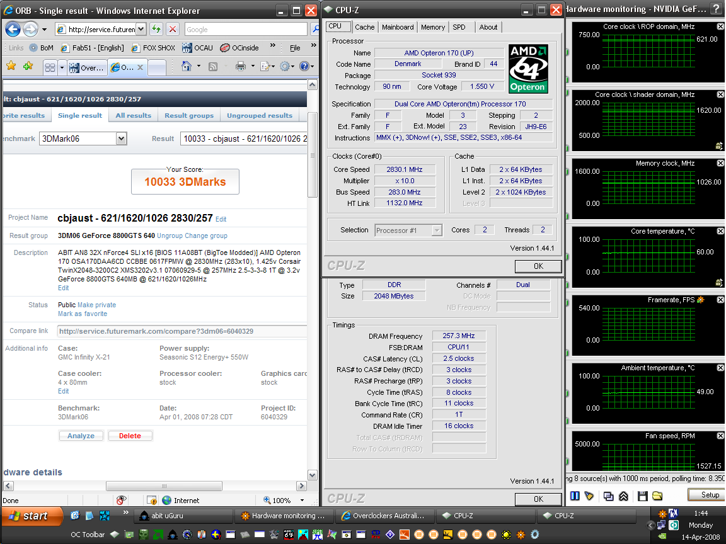This screenshot has width=726, height=544.
Task: Click OK in the CPU-Z CPU window
Action: click(x=538, y=266)
